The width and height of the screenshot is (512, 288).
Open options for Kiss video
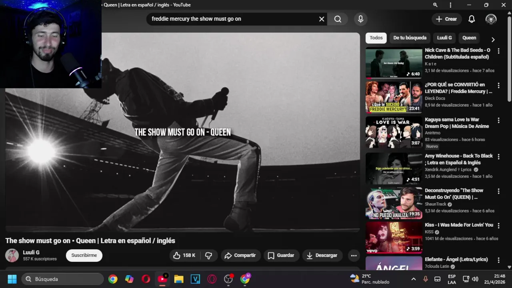coord(498,225)
